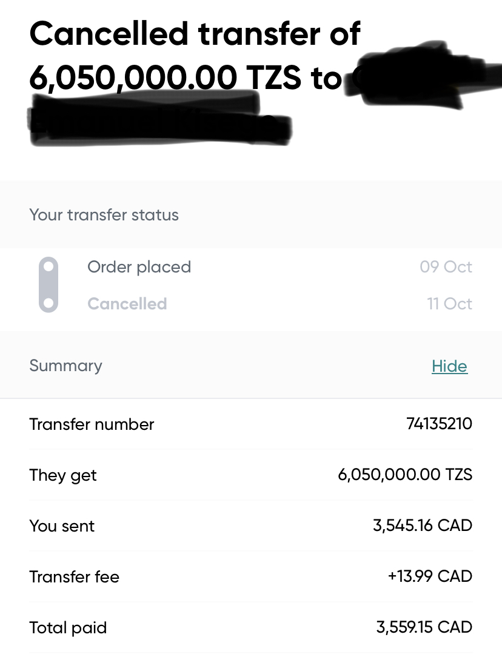Select the +13.99 CAD fee value

[x=429, y=576]
